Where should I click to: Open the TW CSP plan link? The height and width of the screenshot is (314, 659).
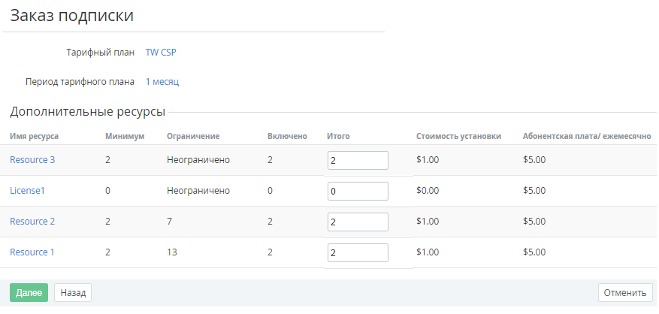tap(161, 53)
